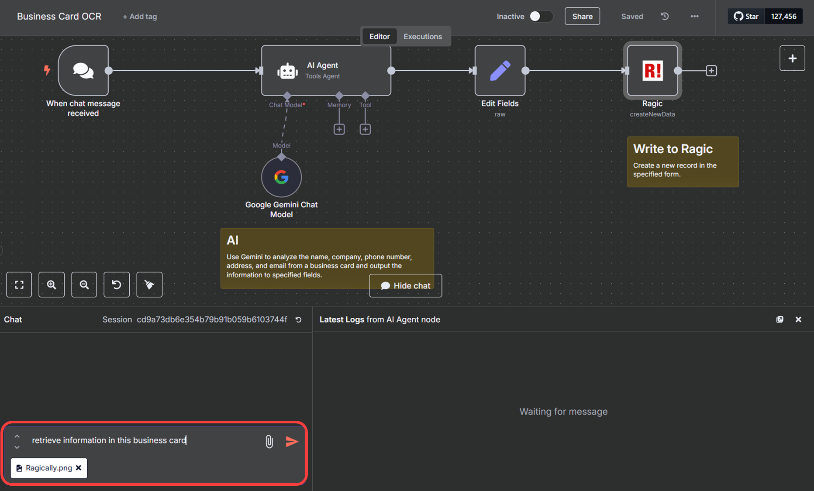Image resolution: width=814 pixels, height=491 pixels.
Task: Add node after Ragic output plus
Action: (711, 71)
